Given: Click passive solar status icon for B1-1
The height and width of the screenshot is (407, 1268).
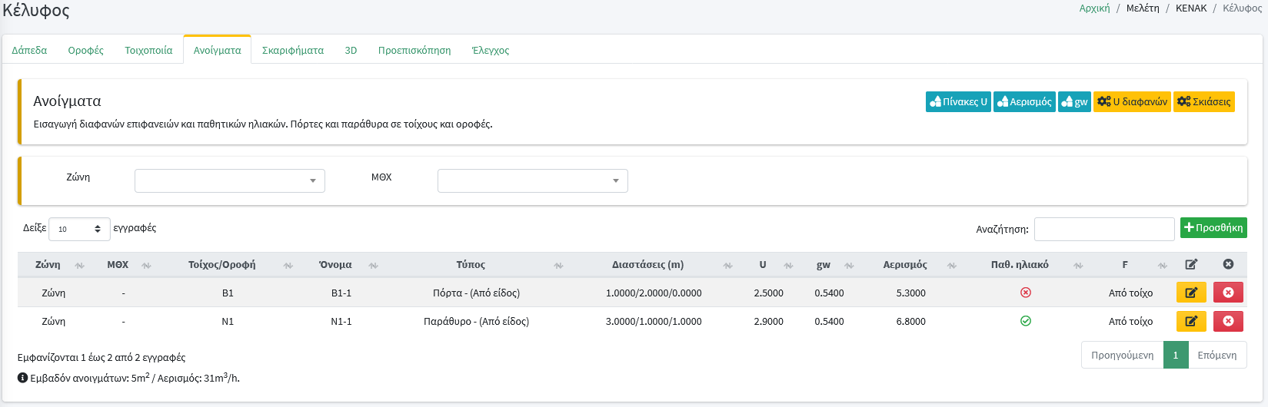Looking at the screenshot, I should click(x=1025, y=293).
